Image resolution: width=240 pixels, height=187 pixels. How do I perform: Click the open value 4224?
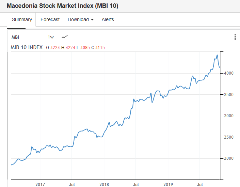[x=55, y=47]
